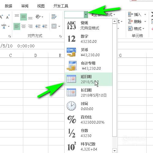This screenshot has height=153, width=153.
Task: Select 分数 fraction format
Action: [x=88, y=133]
